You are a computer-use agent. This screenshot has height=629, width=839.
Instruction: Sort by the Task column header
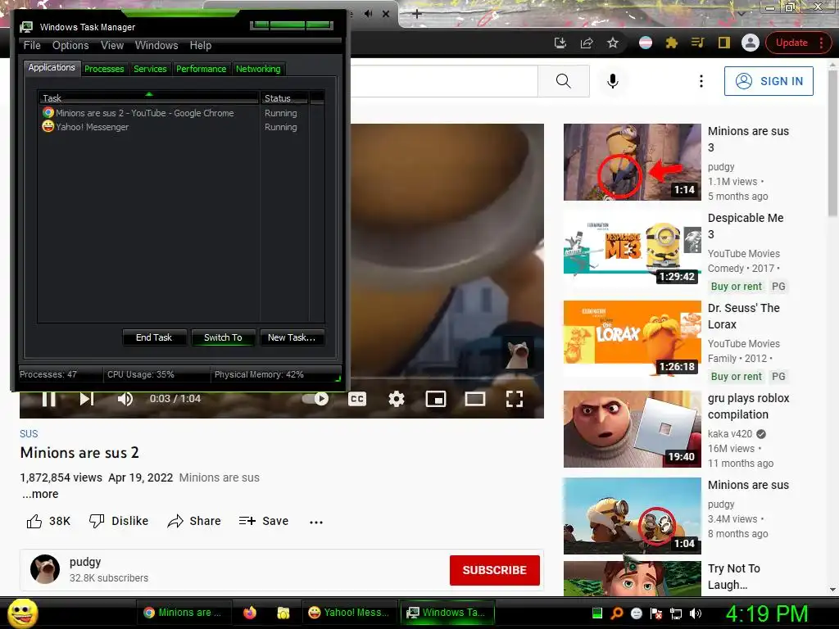pyautogui.click(x=148, y=98)
